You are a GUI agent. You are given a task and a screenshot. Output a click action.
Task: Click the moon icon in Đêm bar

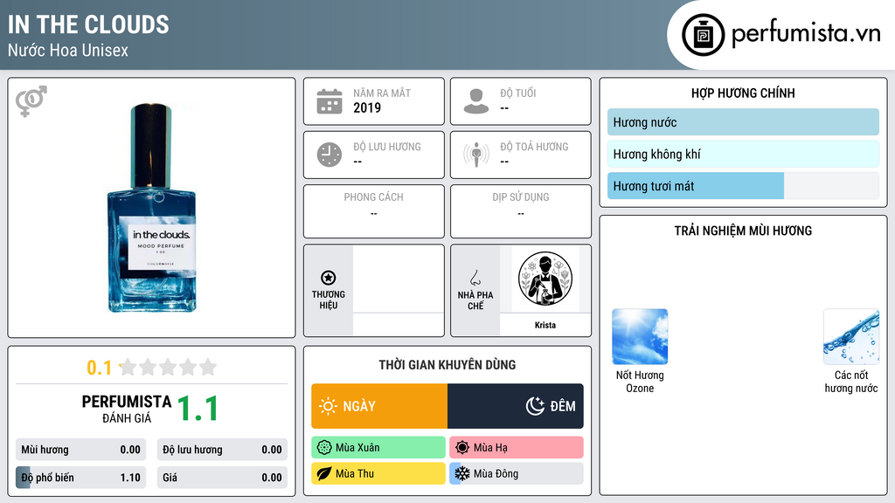tap(536, 406)
